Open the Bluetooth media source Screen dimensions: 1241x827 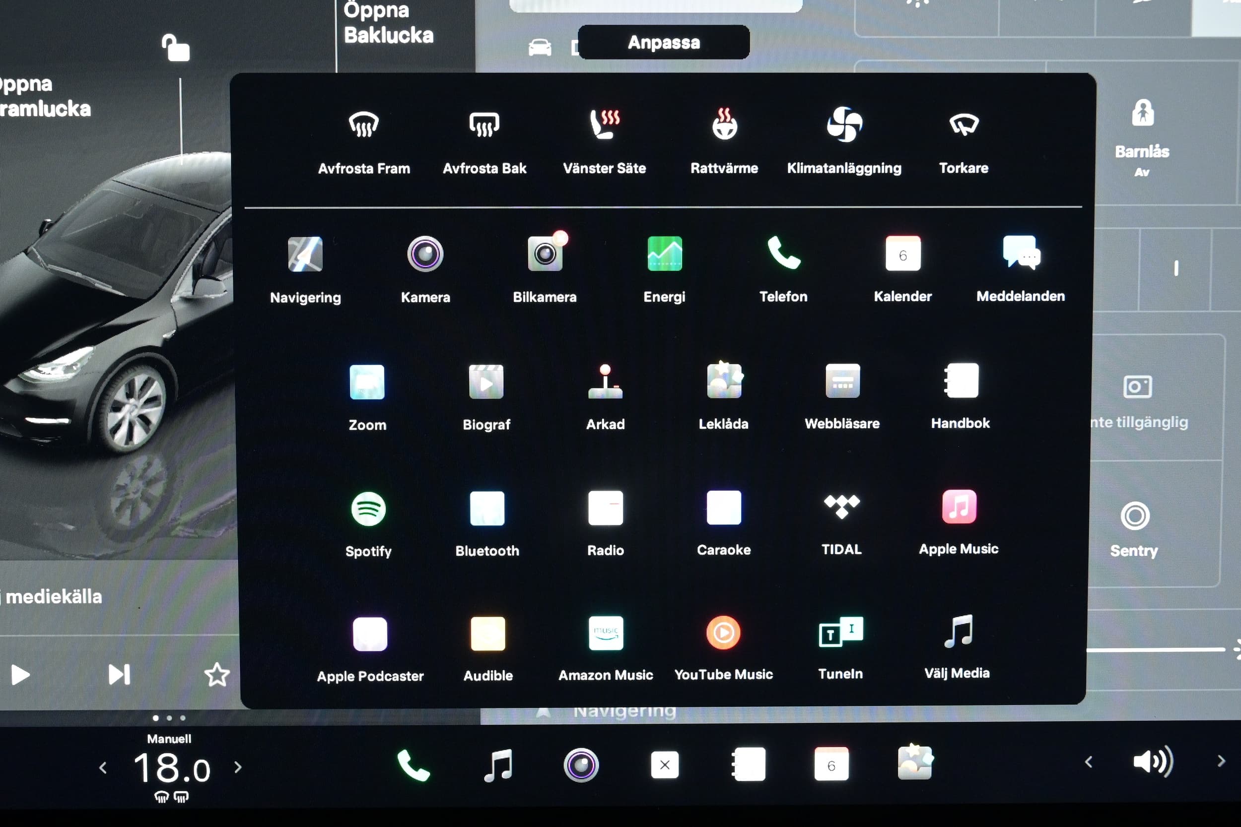487,524
